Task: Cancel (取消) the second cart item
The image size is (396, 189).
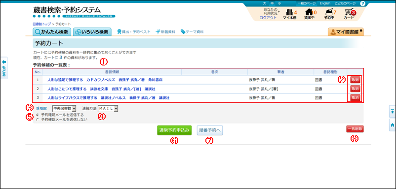Action: [x=355, y=89]
